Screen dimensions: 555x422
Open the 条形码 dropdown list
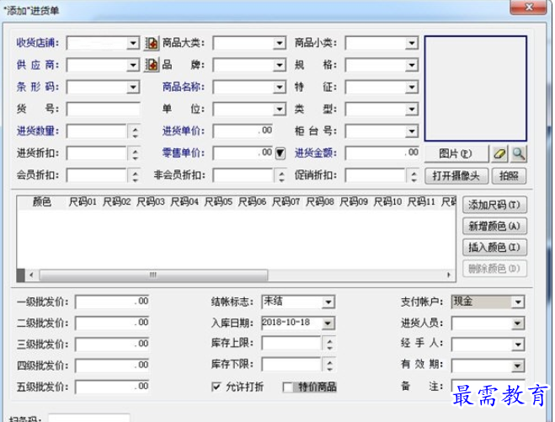pos(133,87)
